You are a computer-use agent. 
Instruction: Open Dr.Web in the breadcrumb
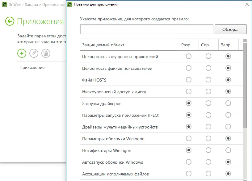[x=15, y=5]
